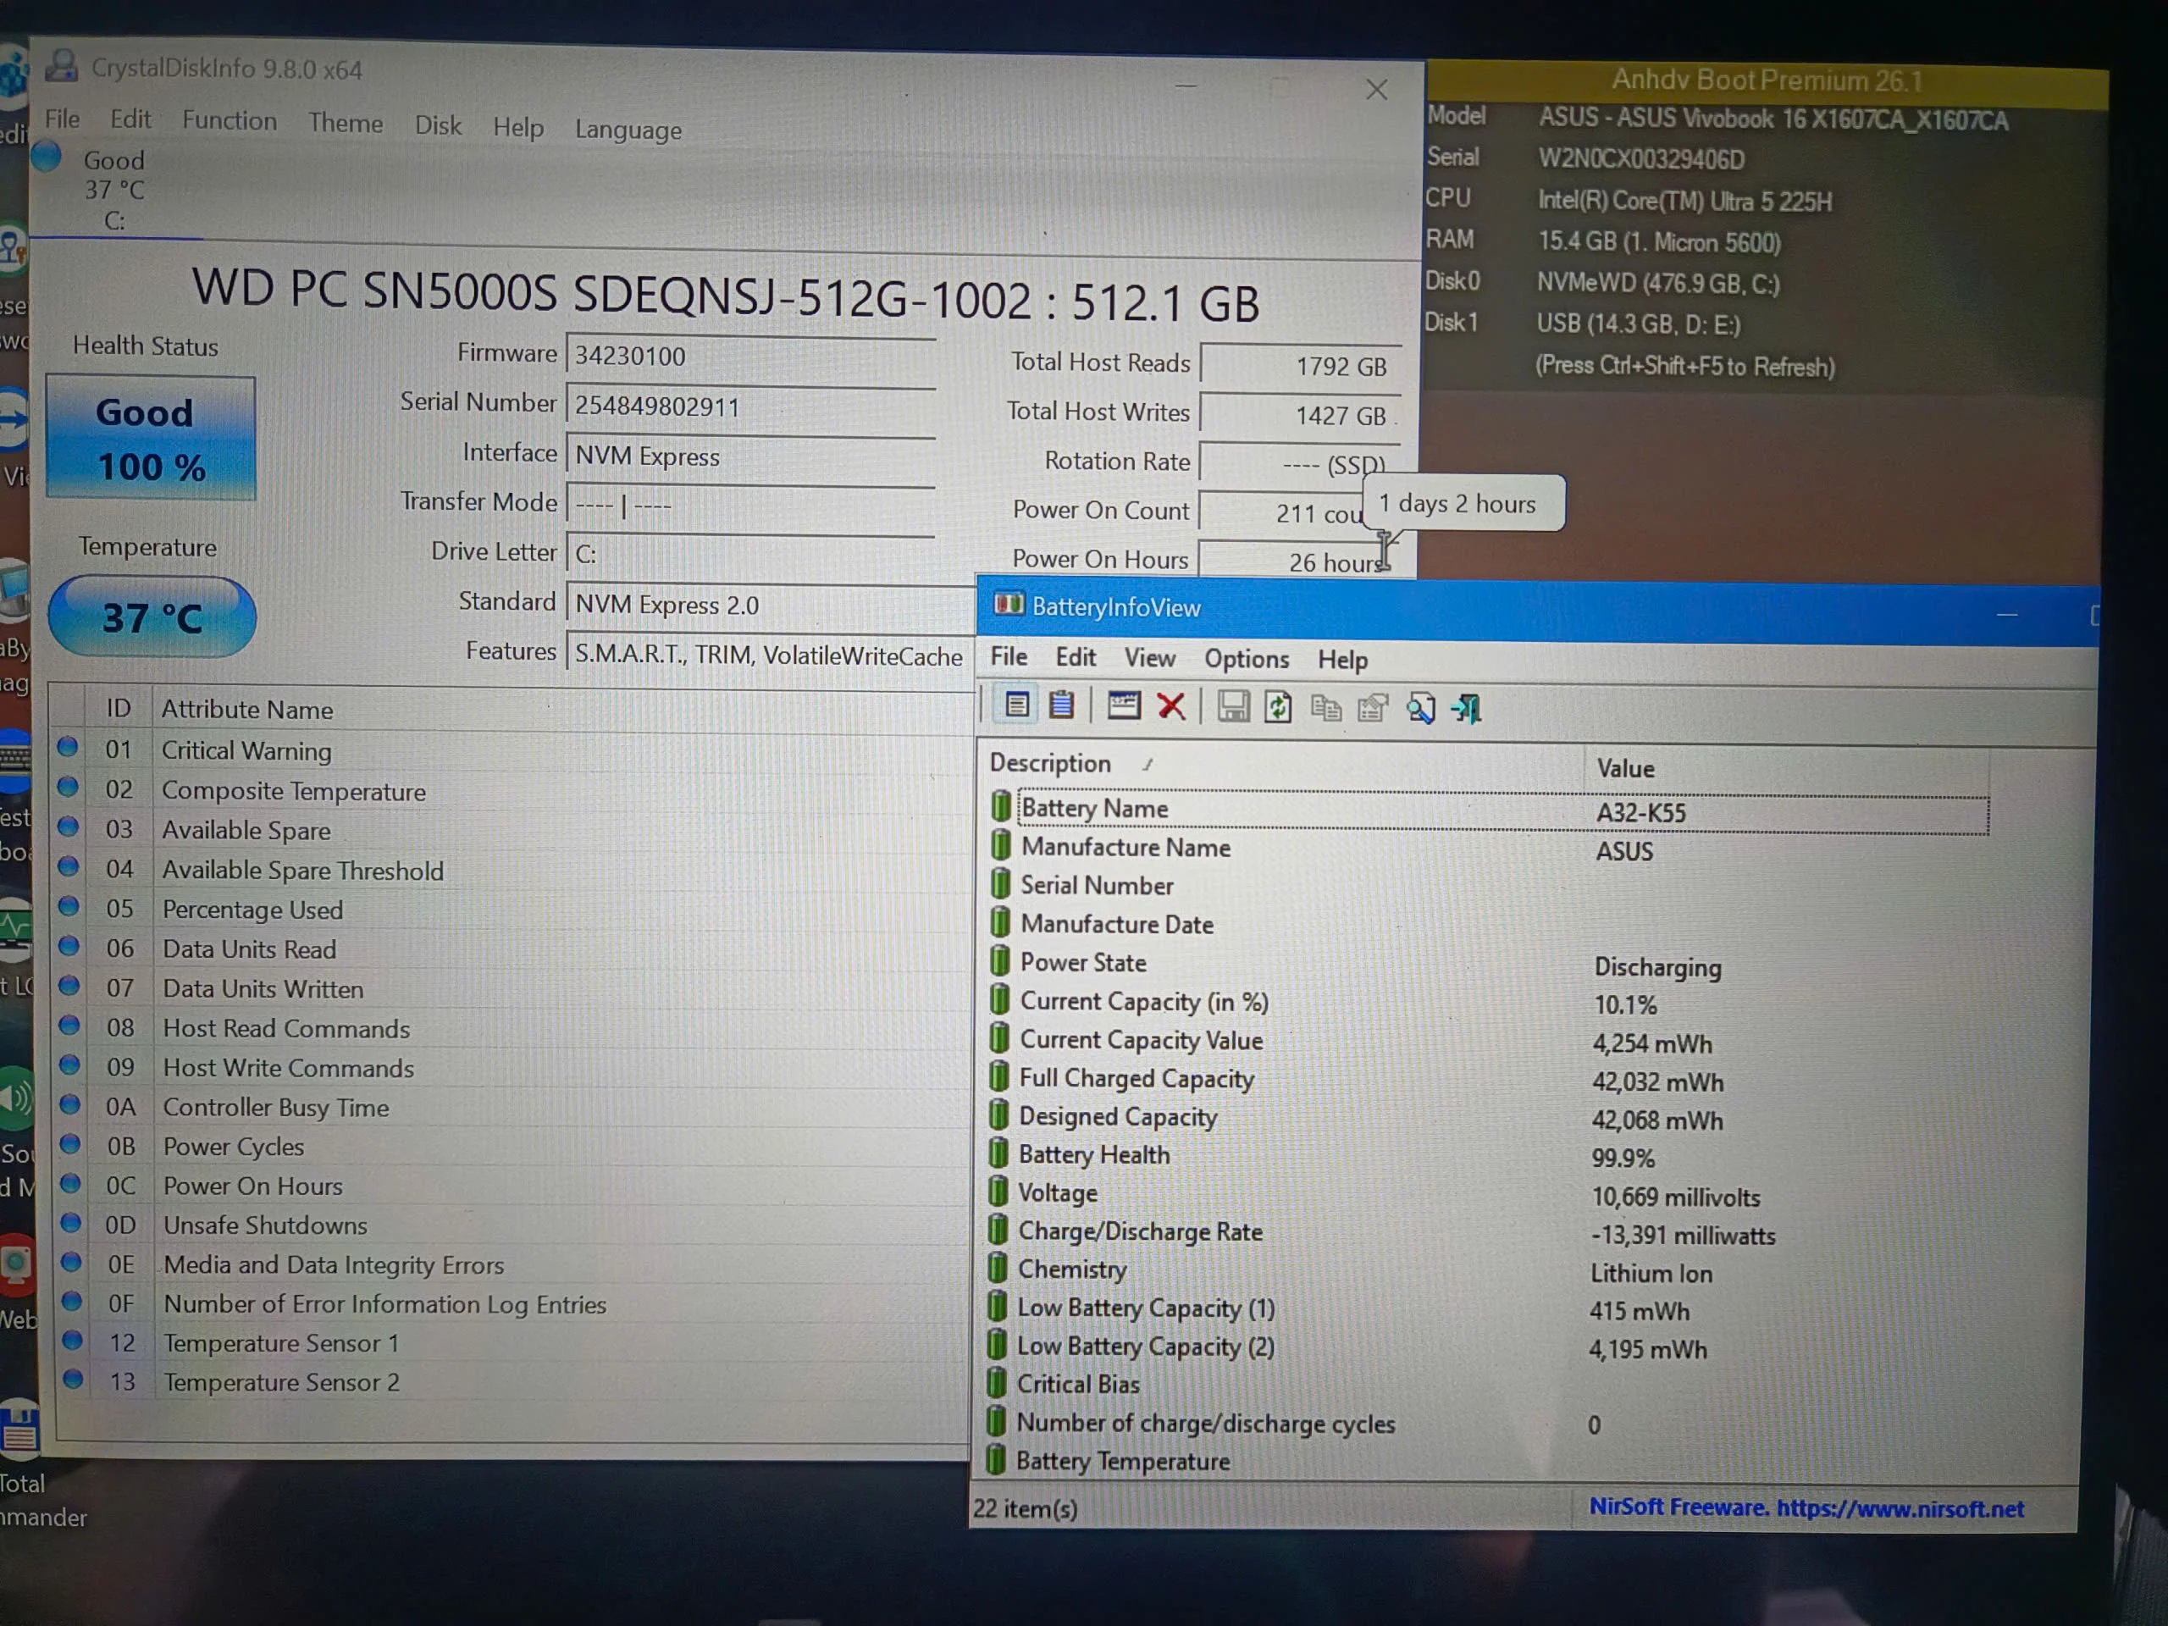Click the battery icon beside Chemistry
The image size is (2168, 1626).
[998, 1267]
